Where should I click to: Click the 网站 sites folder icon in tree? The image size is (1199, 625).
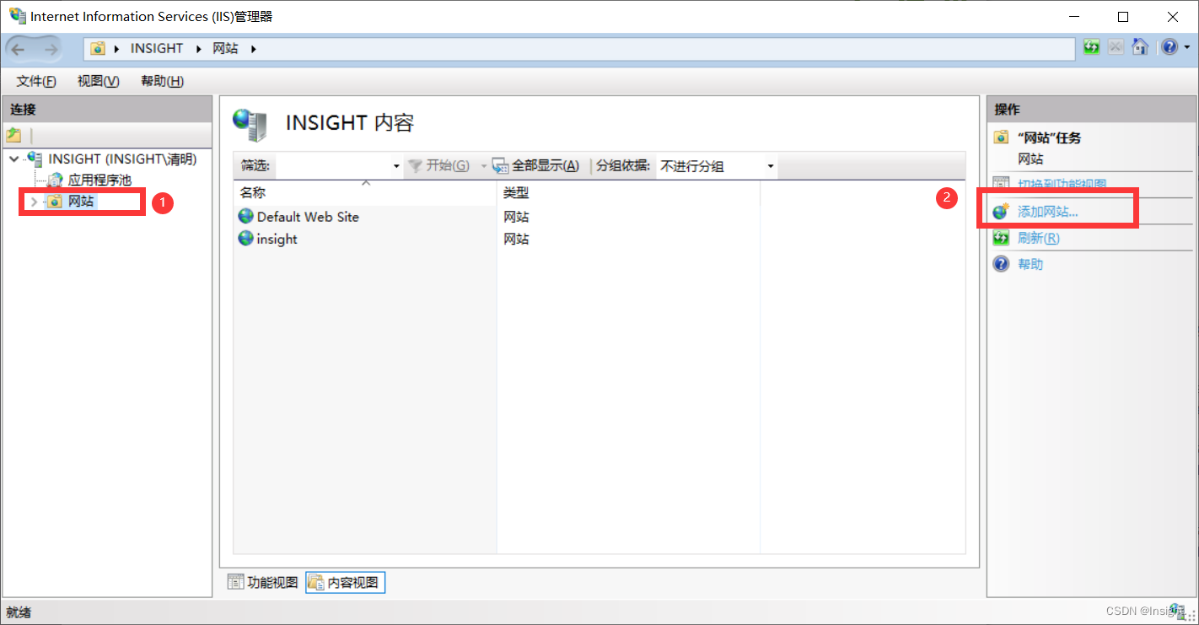54,202
